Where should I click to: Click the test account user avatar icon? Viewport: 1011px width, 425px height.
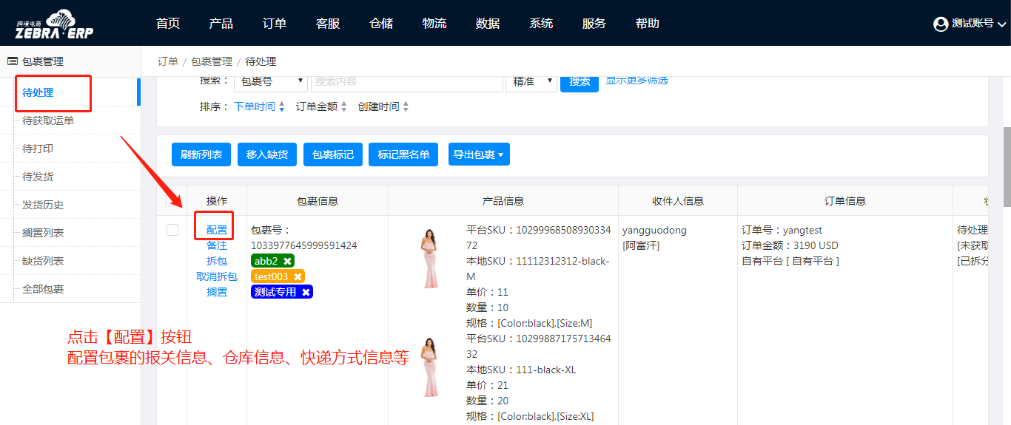(x=941, y=24)
